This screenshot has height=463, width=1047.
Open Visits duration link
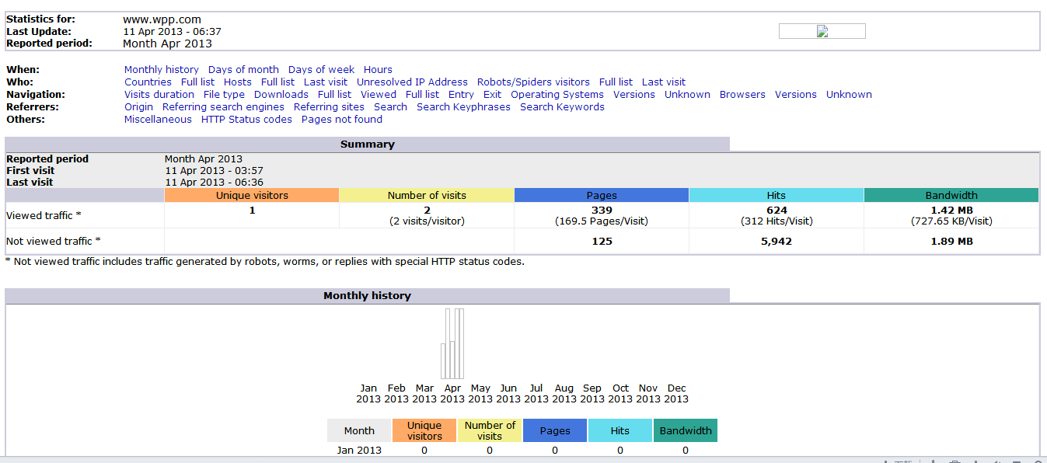pos(159,94)
